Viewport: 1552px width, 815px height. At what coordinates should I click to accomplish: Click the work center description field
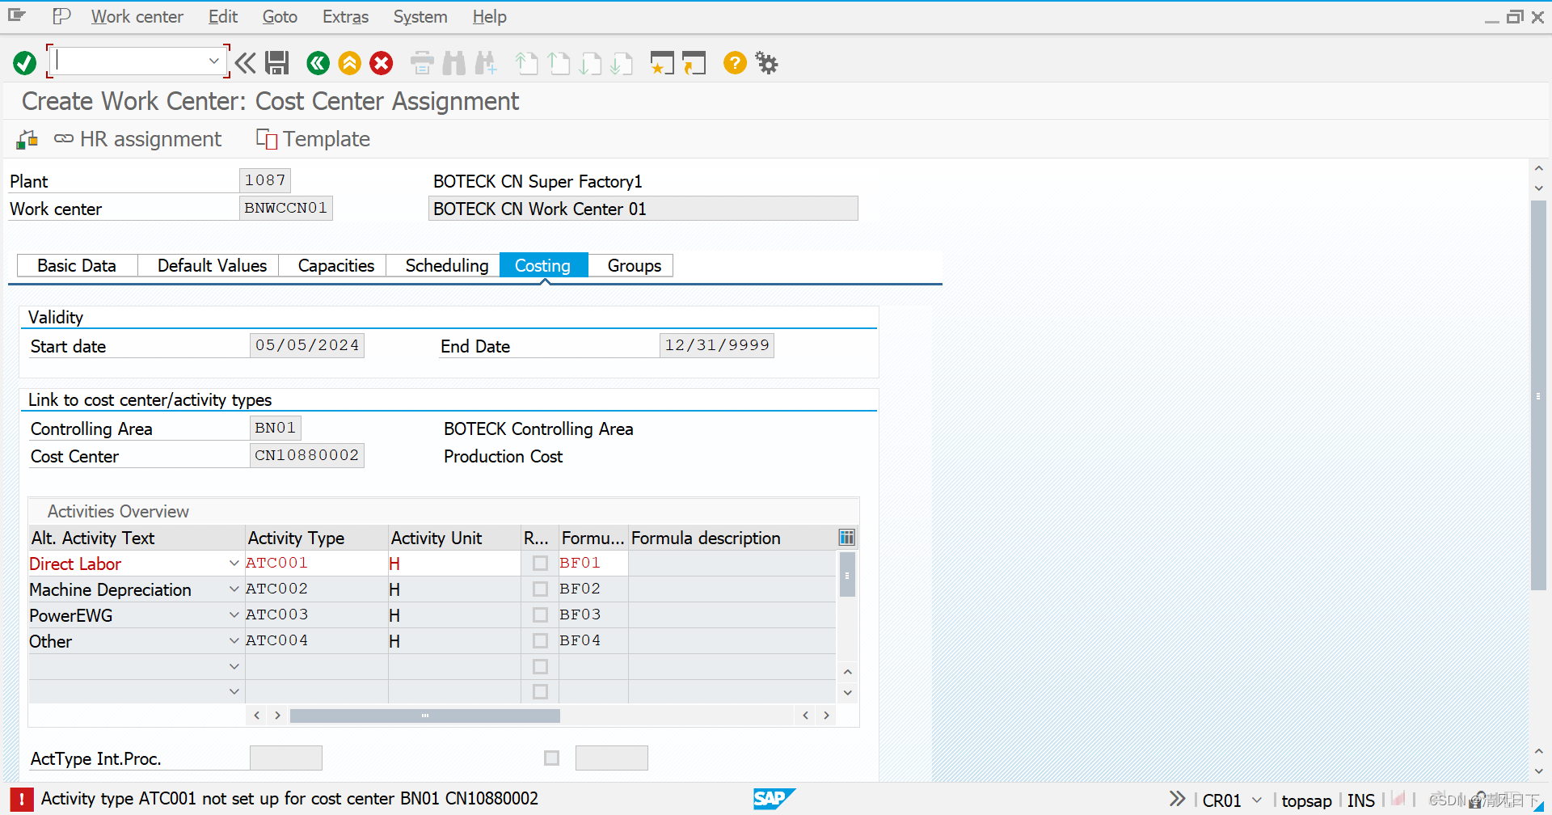pos(643,209)
